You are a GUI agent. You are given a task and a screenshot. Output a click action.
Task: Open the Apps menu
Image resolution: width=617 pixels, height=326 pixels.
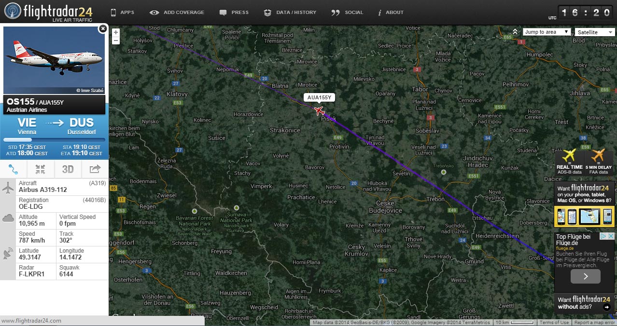[x=122, y=13]
